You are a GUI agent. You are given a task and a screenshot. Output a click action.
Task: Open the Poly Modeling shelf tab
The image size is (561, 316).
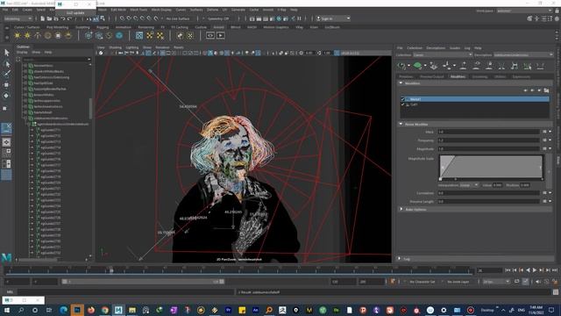coord(57,27)
